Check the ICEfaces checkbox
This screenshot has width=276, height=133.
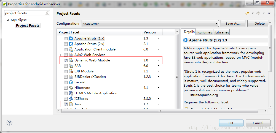(x=66, y=99)
